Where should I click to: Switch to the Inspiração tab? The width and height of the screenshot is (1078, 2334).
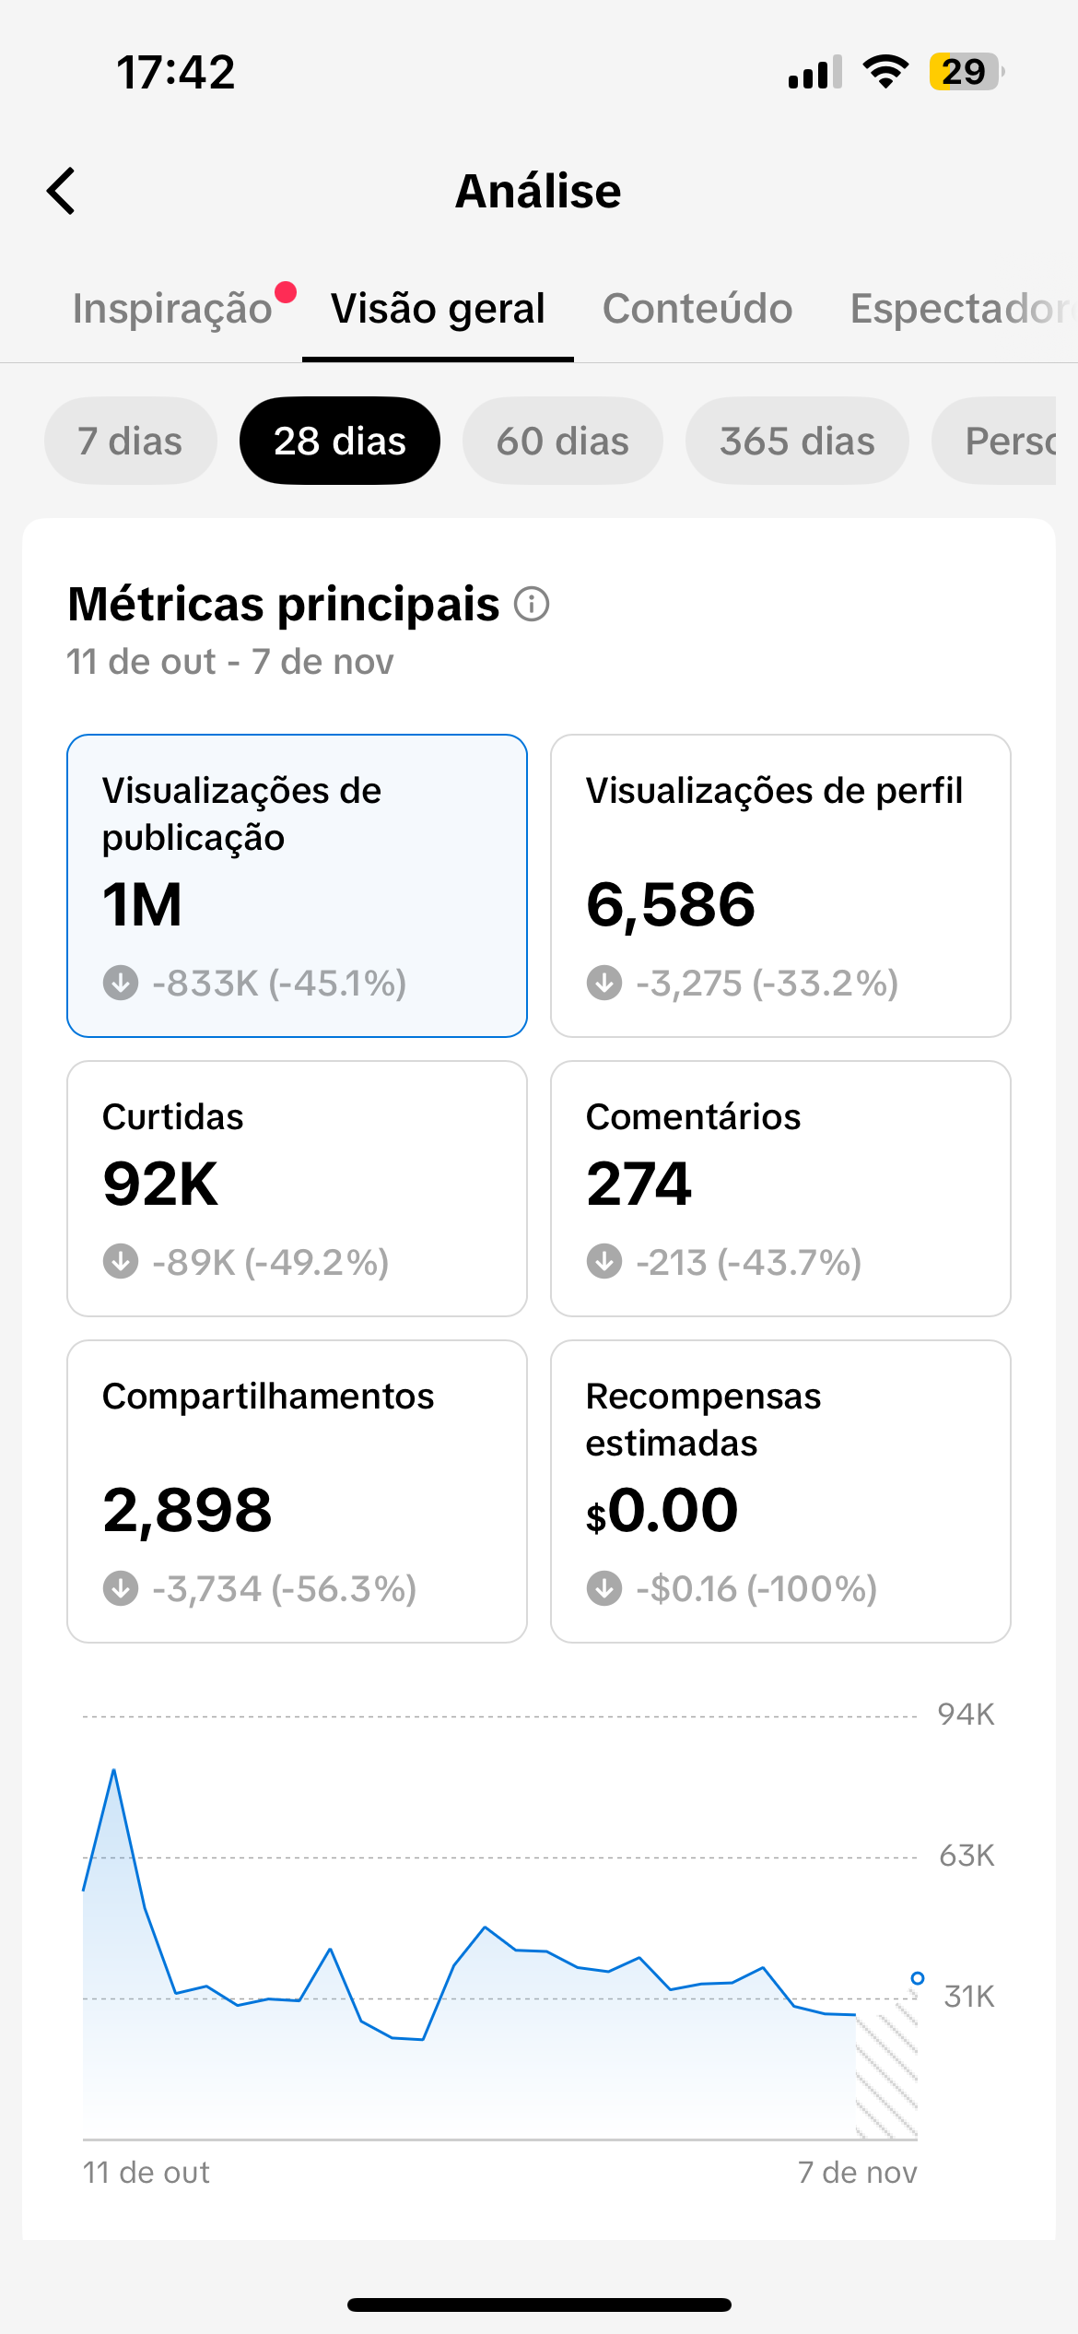pyautogui.click(x=172, y=309)
